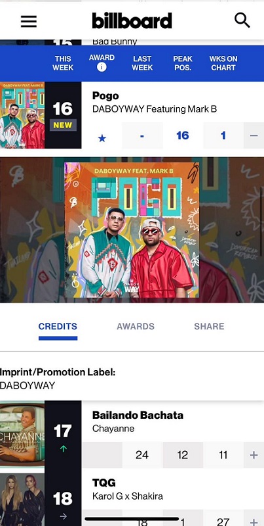264x526 pixels.
Task: Open the Share tab
Action: click(209, 326)
